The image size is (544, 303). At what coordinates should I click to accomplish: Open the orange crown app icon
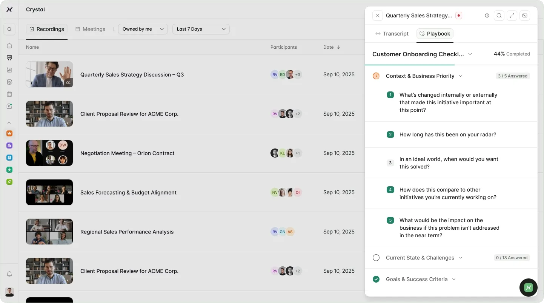(x=9, y=133)
